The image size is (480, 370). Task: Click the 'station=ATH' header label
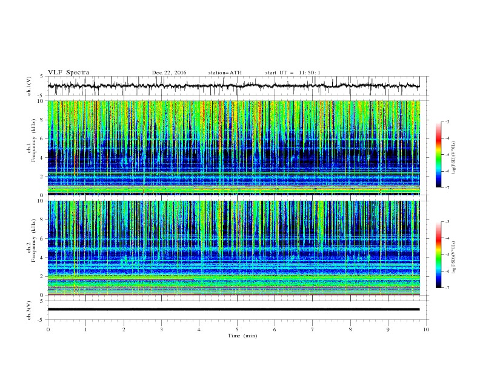(225, 73)
